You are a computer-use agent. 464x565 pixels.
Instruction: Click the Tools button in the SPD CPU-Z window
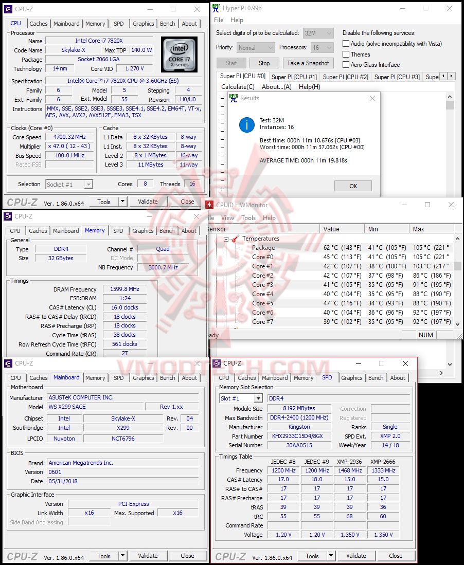click(312, 556)
